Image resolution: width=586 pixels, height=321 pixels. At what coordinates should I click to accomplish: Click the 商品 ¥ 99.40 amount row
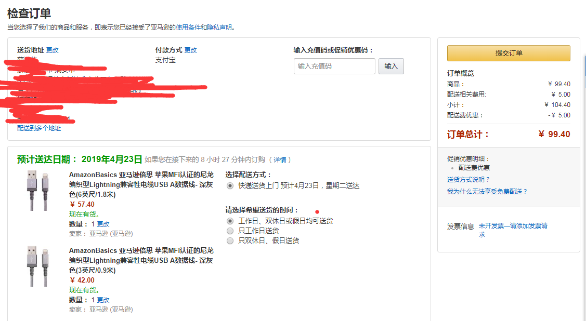[509, 84]
